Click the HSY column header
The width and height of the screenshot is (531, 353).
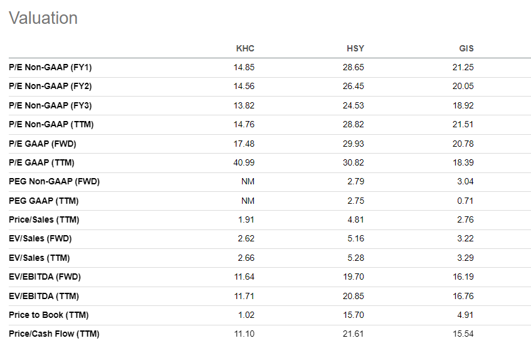pos(355,48)
